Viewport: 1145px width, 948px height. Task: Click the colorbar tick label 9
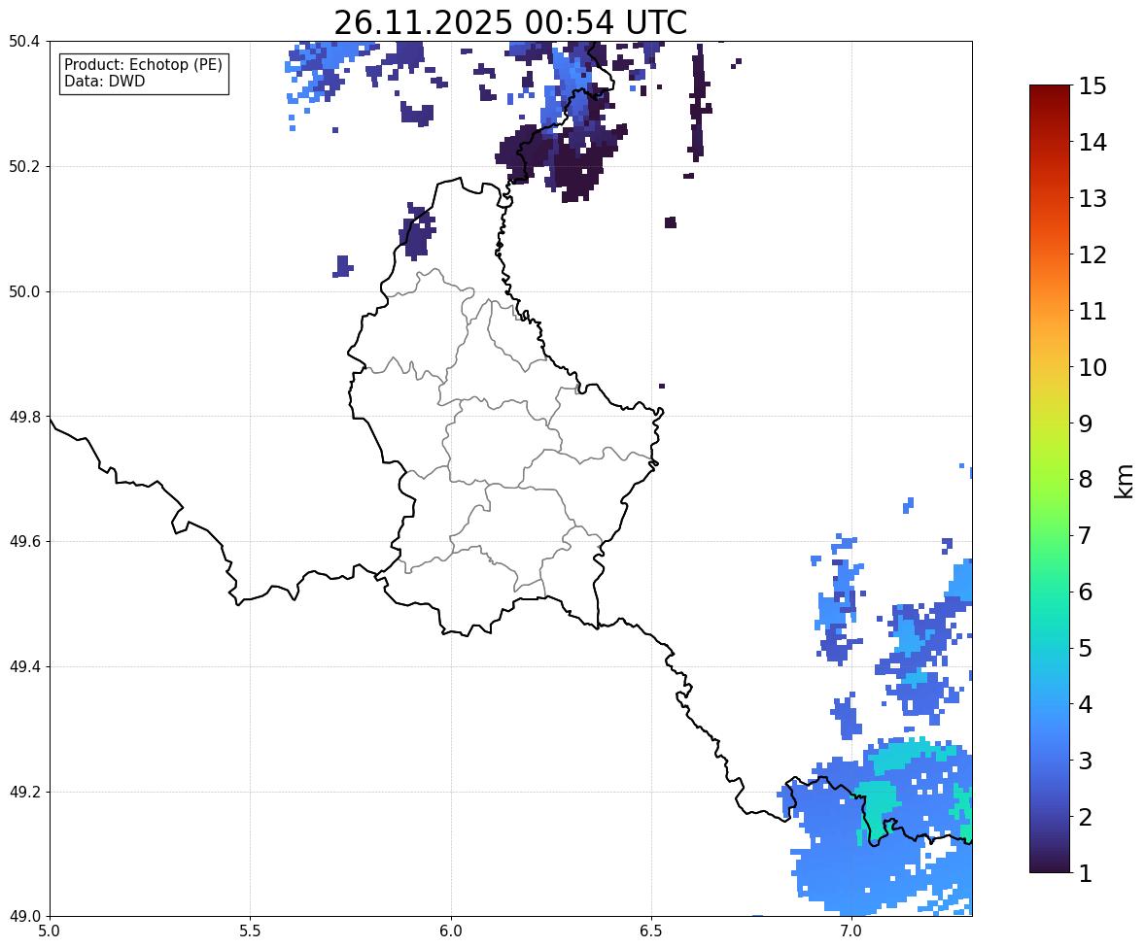pyautogui.click(x=1085, y=423)
